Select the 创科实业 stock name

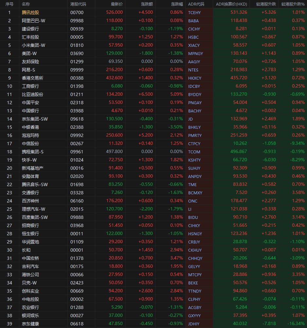tap(30, 291)
